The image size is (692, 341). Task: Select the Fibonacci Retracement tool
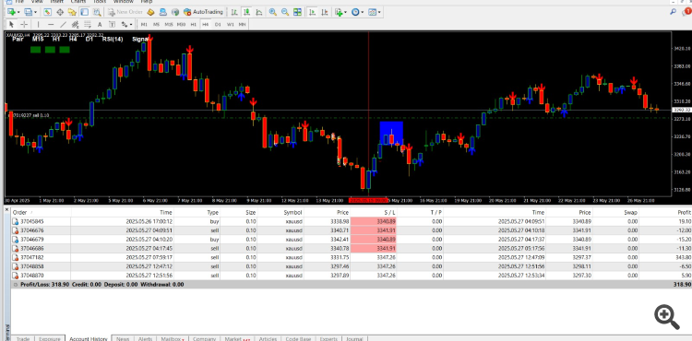click(88, 24)
